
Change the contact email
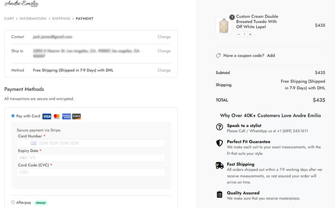click(164, 37)
